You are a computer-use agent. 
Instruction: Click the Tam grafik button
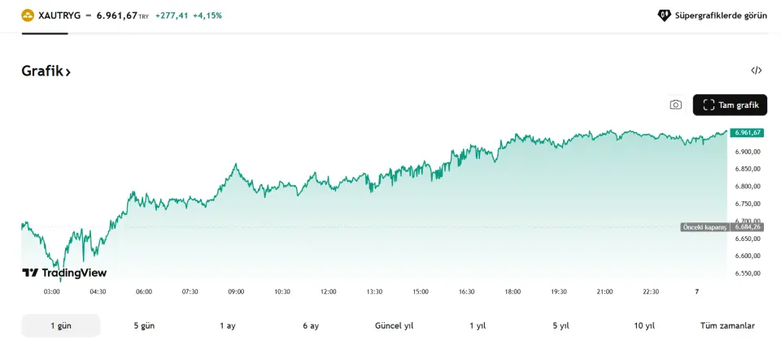coord(730,105)
